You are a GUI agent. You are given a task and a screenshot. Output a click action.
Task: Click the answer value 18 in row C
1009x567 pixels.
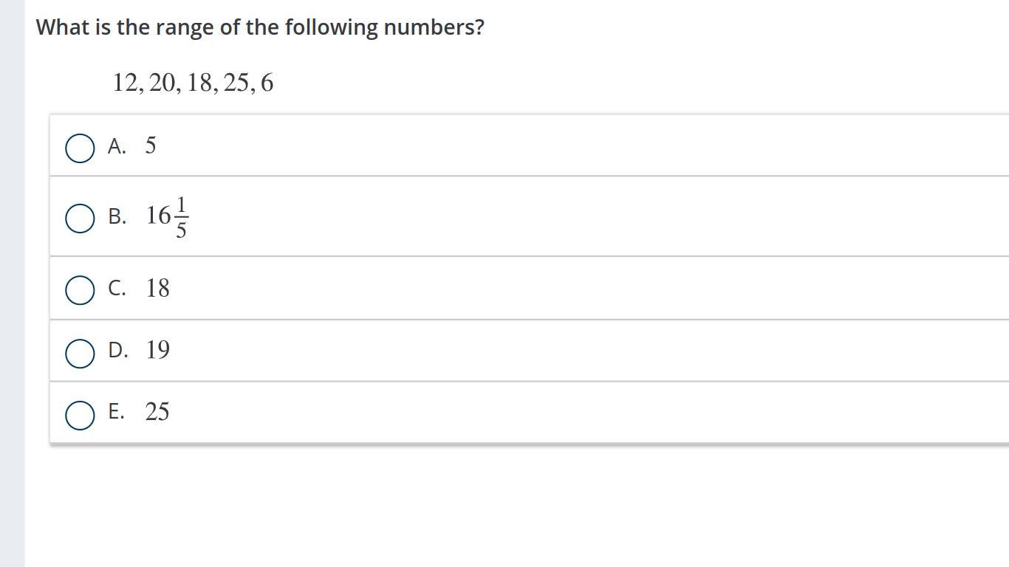pos(158,288)
